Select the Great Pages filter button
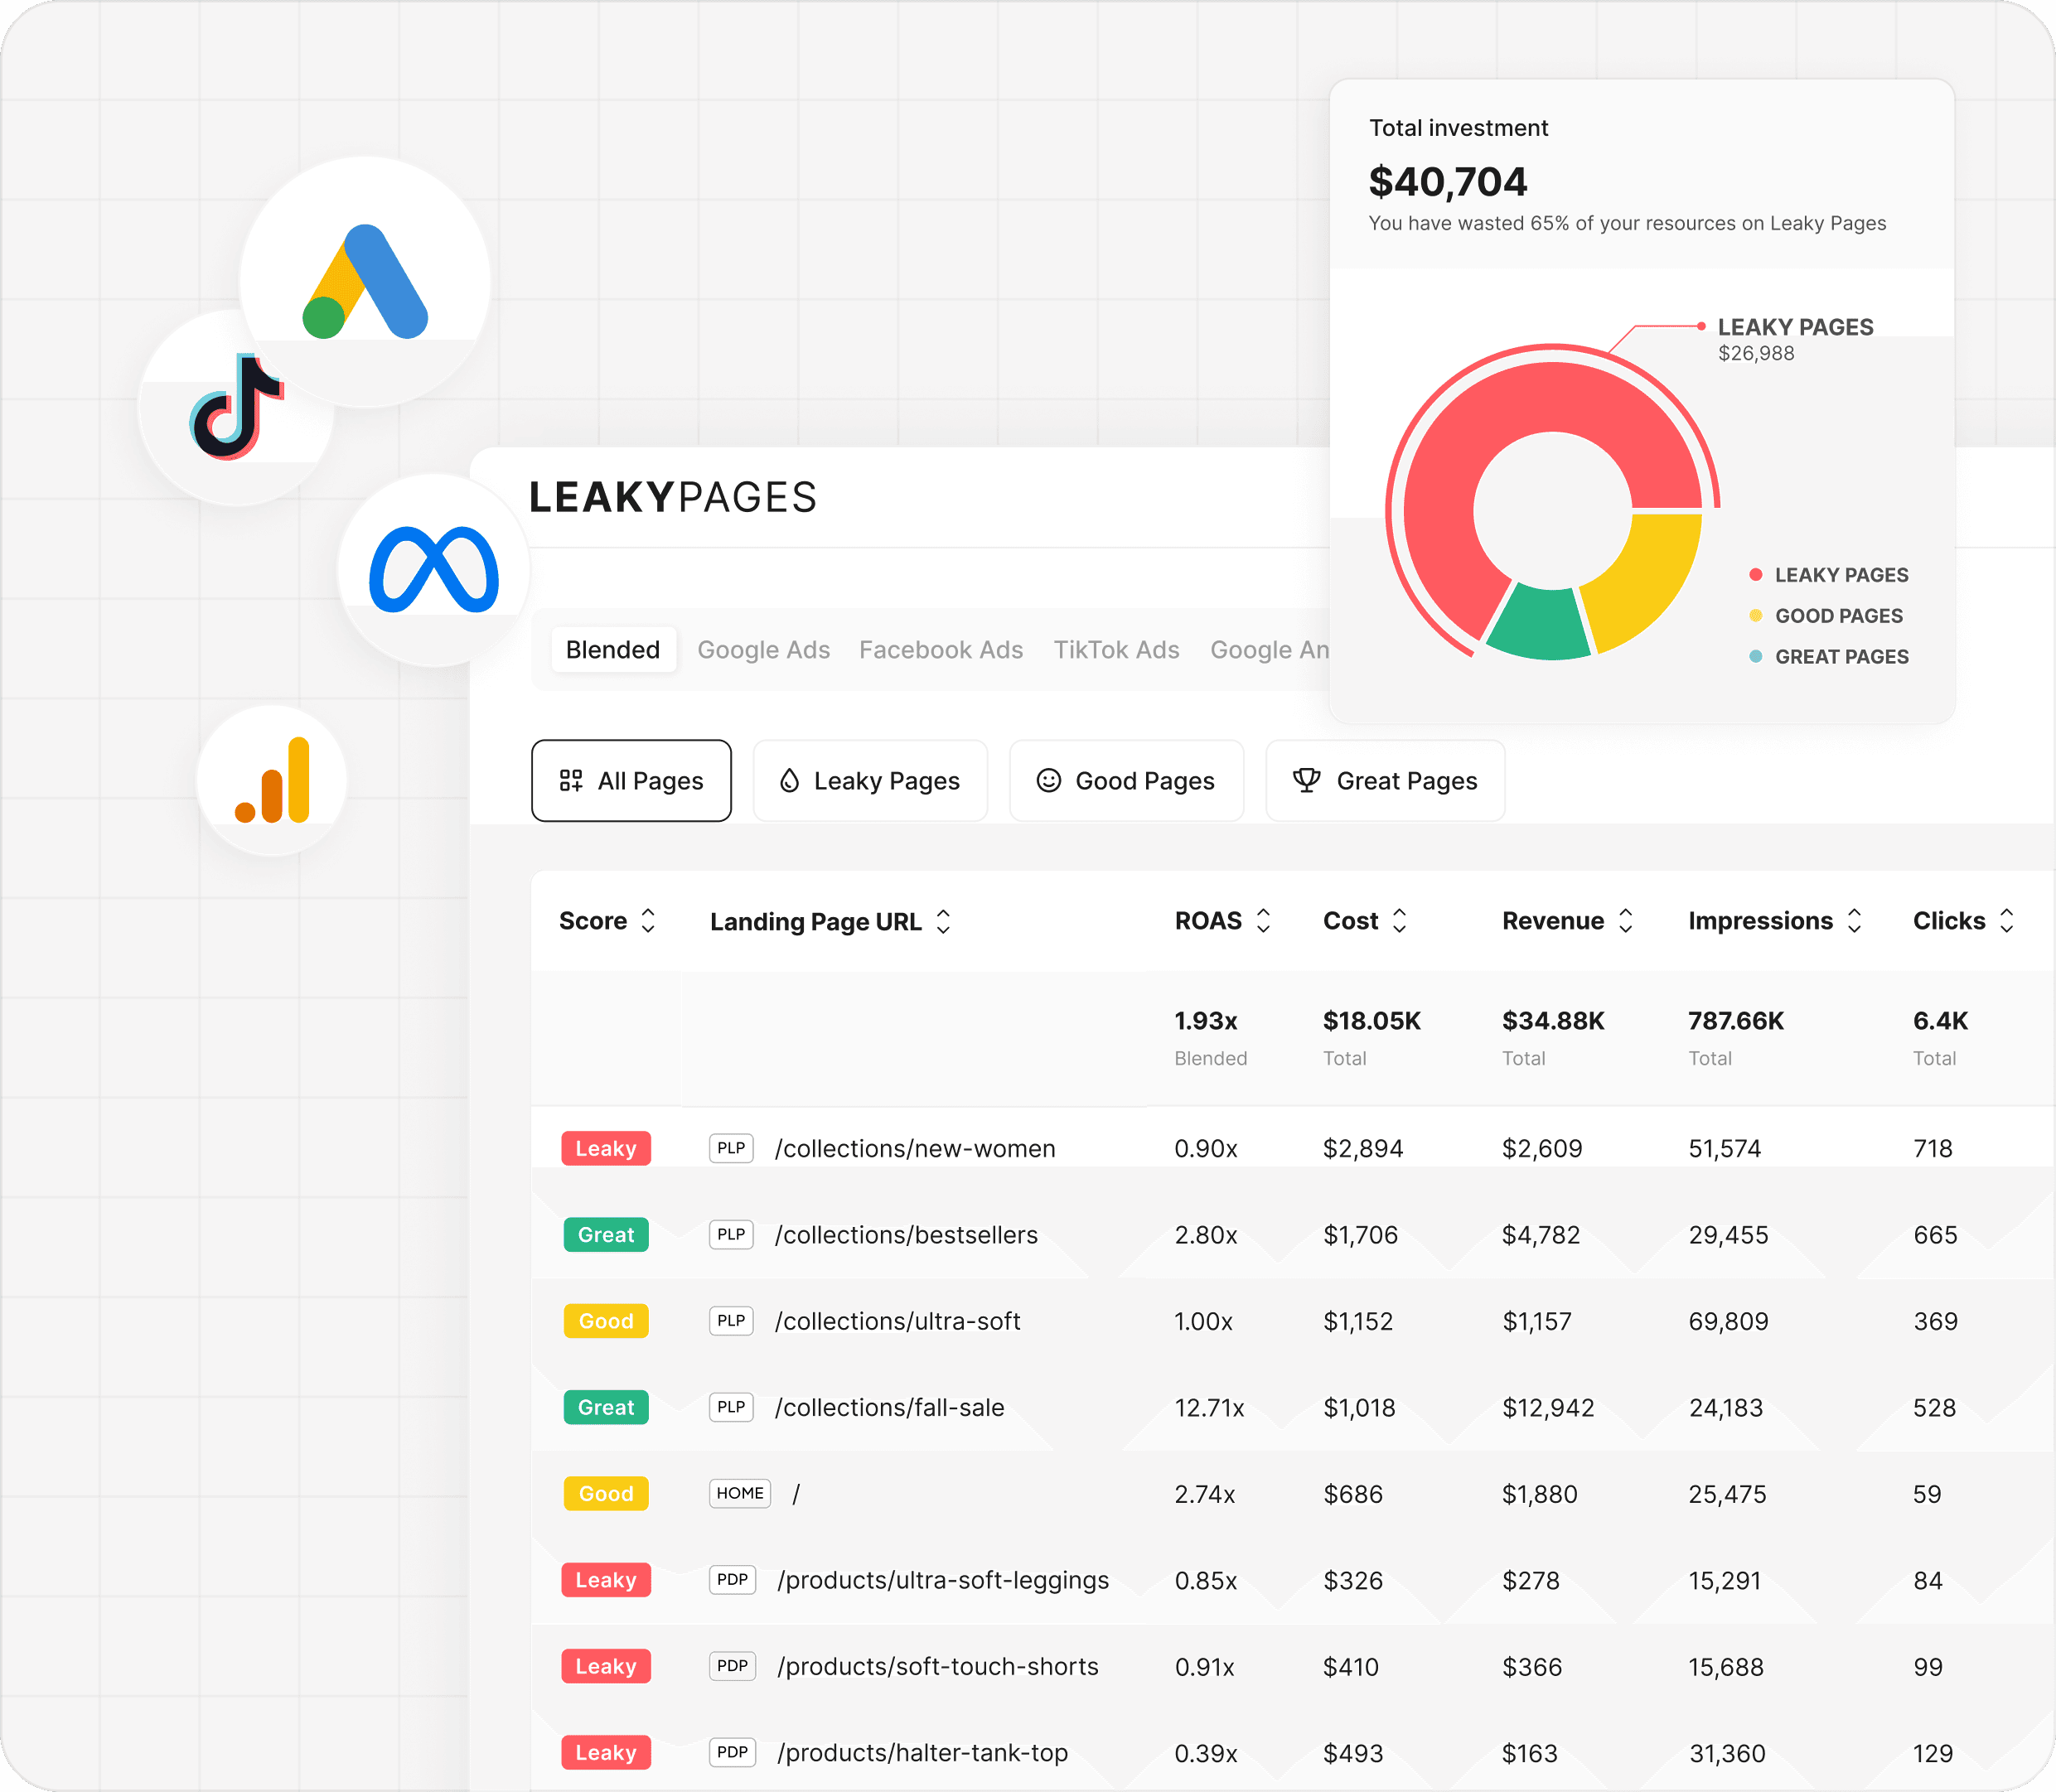The width and height of the screenshot is (2056, 1792). [x=1385, y=781]
